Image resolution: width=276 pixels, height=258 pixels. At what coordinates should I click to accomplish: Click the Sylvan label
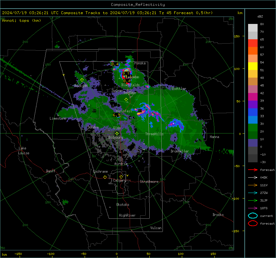pos(117,90)
